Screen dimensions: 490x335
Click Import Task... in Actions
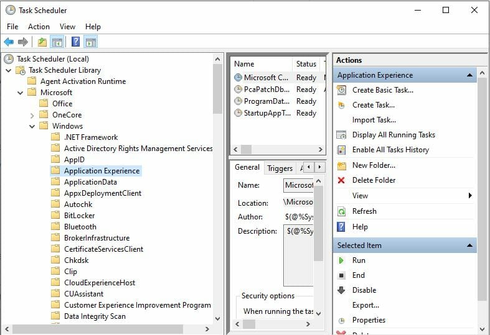click(x=374, y=120)
